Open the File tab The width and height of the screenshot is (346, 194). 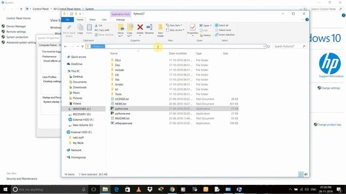67,19
